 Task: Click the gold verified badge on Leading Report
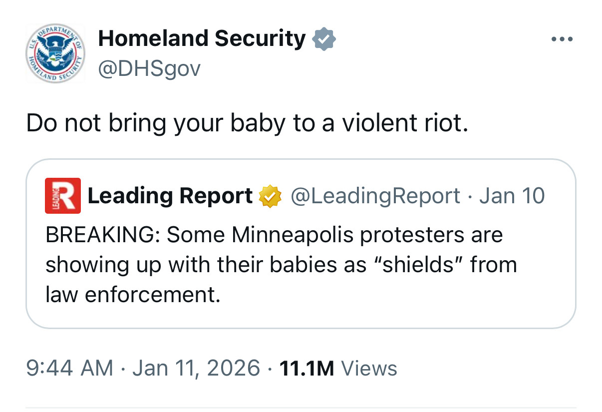click(270, 197)
